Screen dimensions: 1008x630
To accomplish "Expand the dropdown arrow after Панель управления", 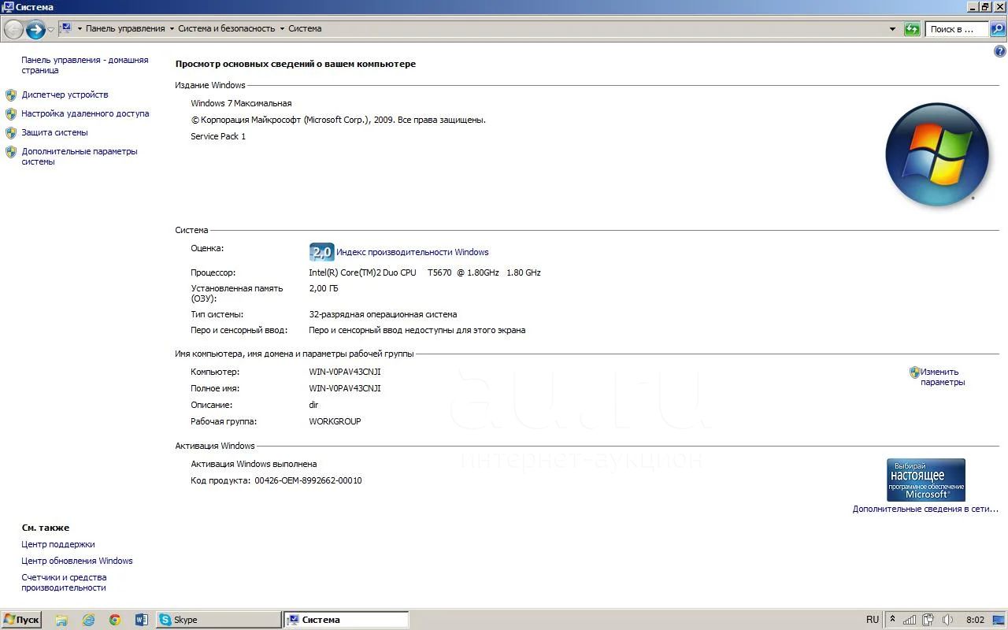I will pyautogui.click(x=172, y=29).
